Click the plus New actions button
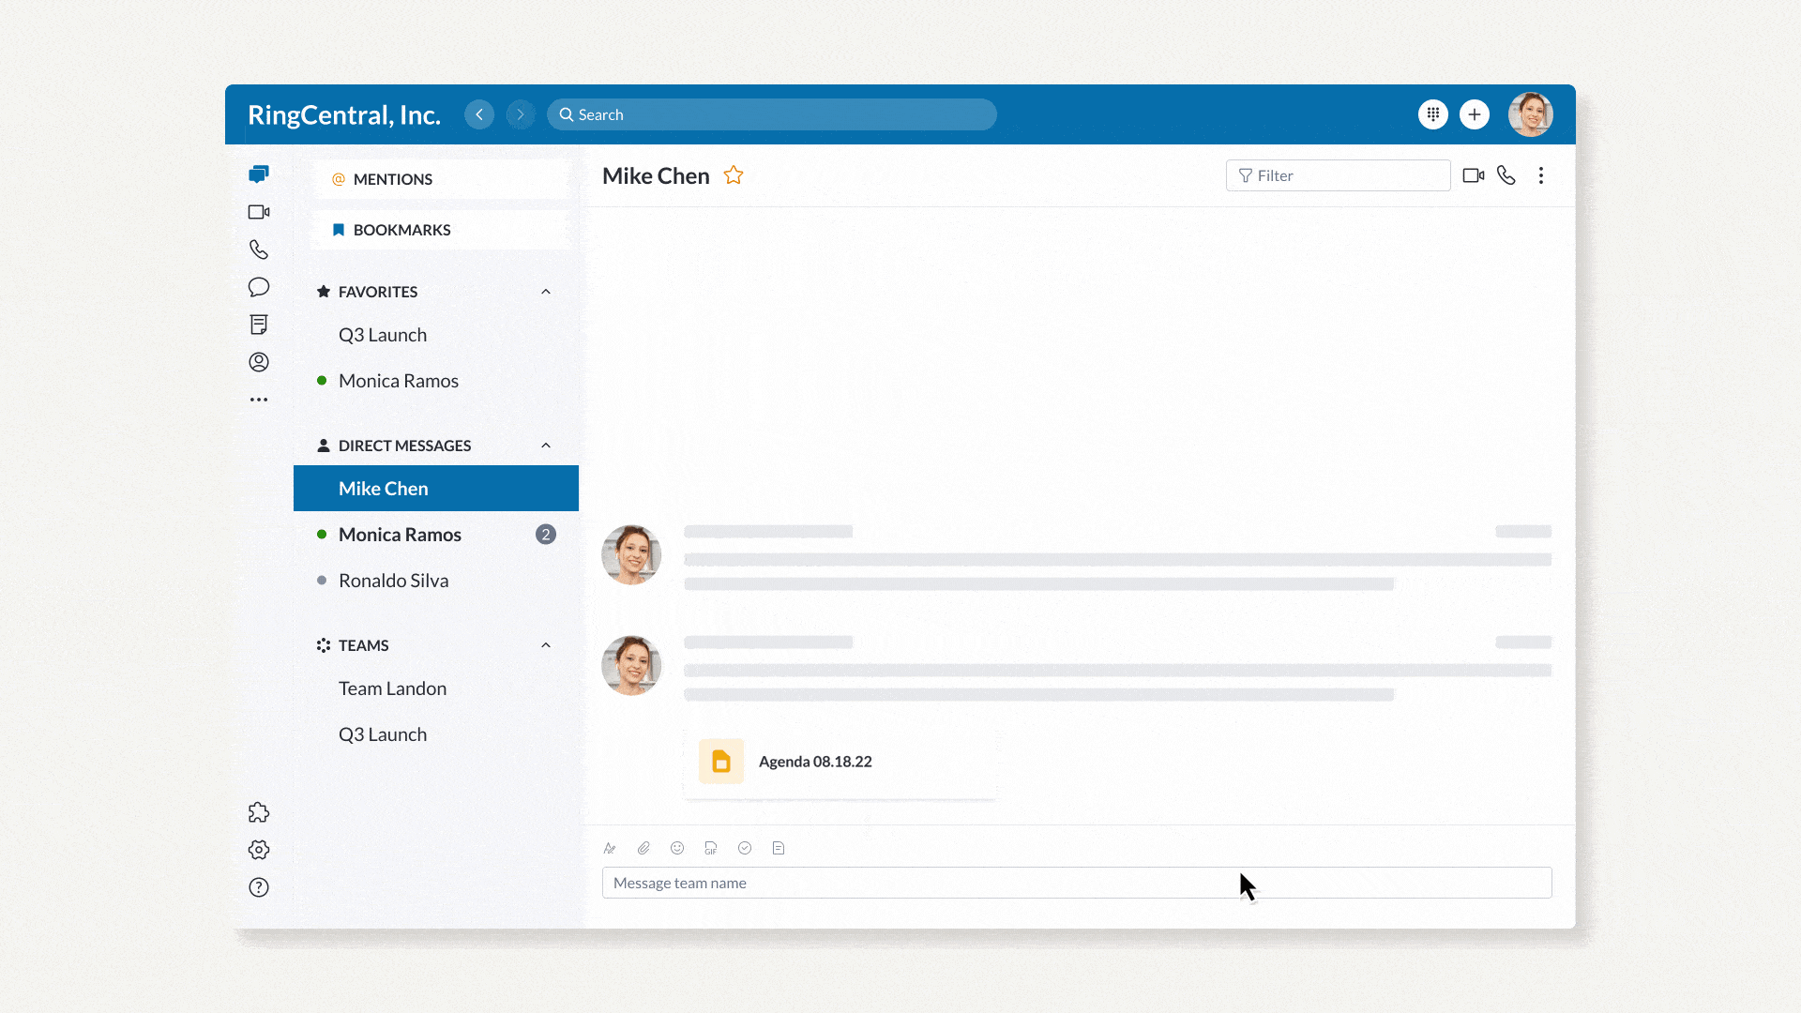 [1475, 114]
